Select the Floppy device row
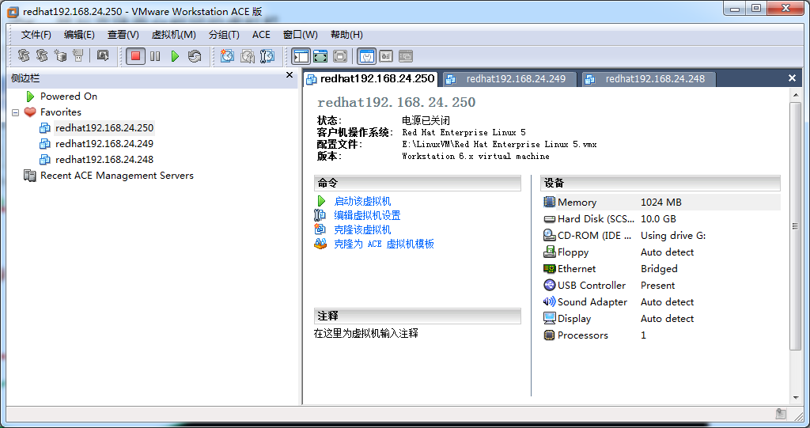This screenshot has height=428, width=810. pyautogui.click(x=660, y=252)
